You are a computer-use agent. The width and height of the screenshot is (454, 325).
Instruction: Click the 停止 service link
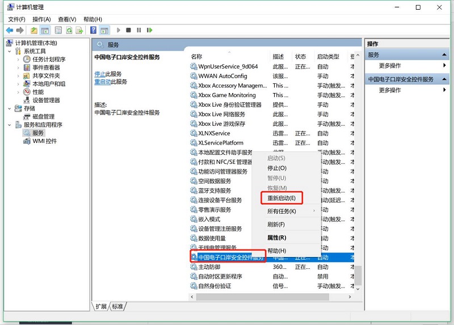point(99,74)
